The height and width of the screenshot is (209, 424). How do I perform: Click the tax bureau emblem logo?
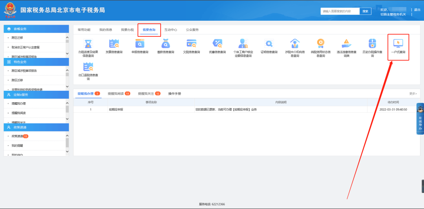(x=10, y=10)
